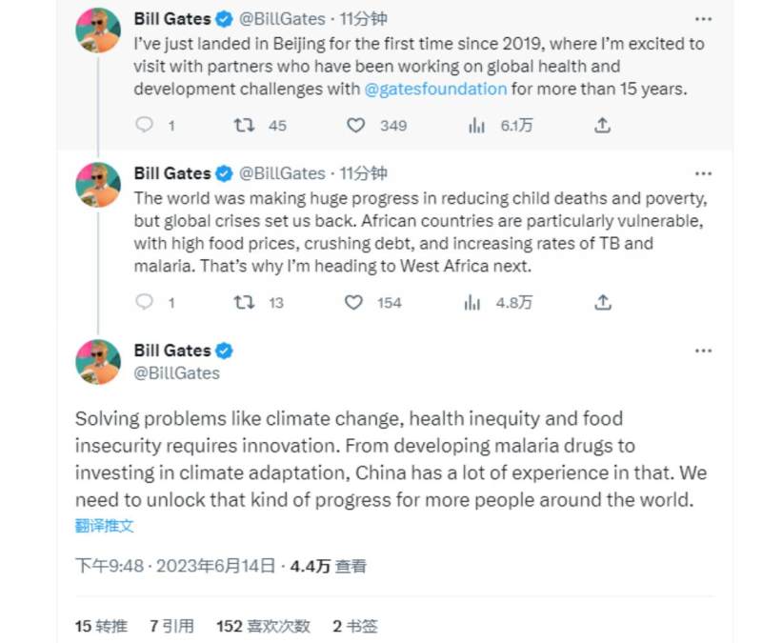Like the tweet with 154 likes
Screen dimensions: 762x643
coord(353,302)
